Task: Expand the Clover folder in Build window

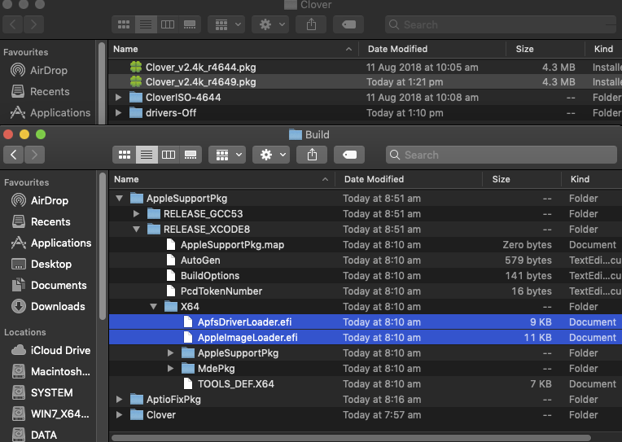Action: pyautogui.click(x=119, y=414)
